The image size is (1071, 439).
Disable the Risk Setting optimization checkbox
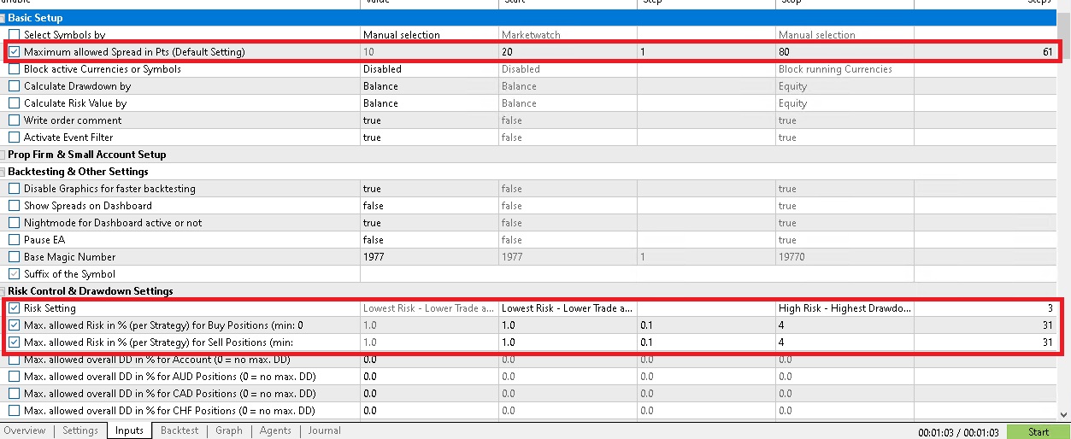pos(14,308)
